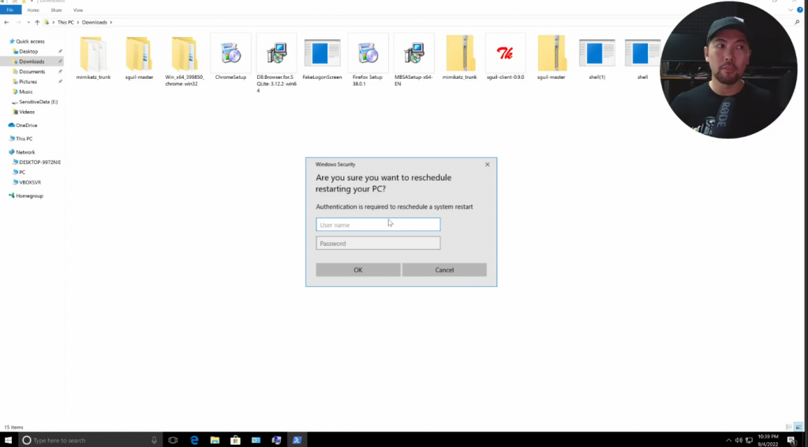Image resolution: width=808 pixels, height=447 pixels.
Task: Expand the Downloads breadcrumb chevron
Action: [x=110, y=22]
